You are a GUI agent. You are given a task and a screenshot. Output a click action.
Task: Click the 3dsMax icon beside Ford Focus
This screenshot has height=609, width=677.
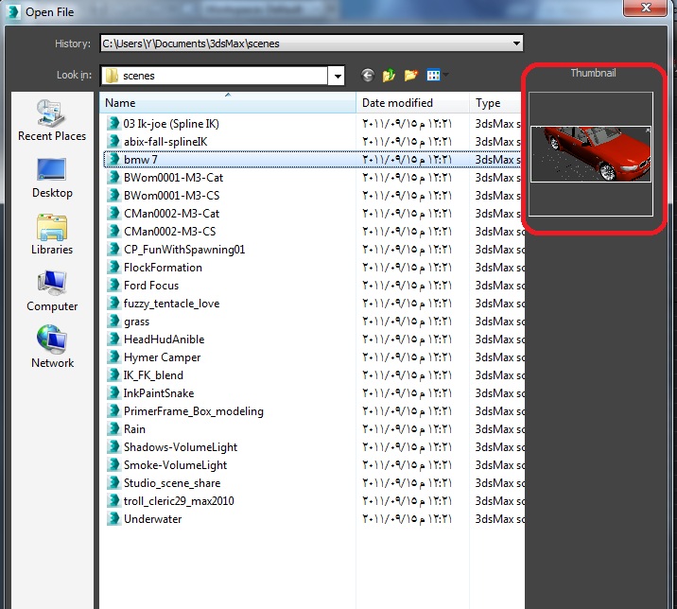tap(113, 285)
